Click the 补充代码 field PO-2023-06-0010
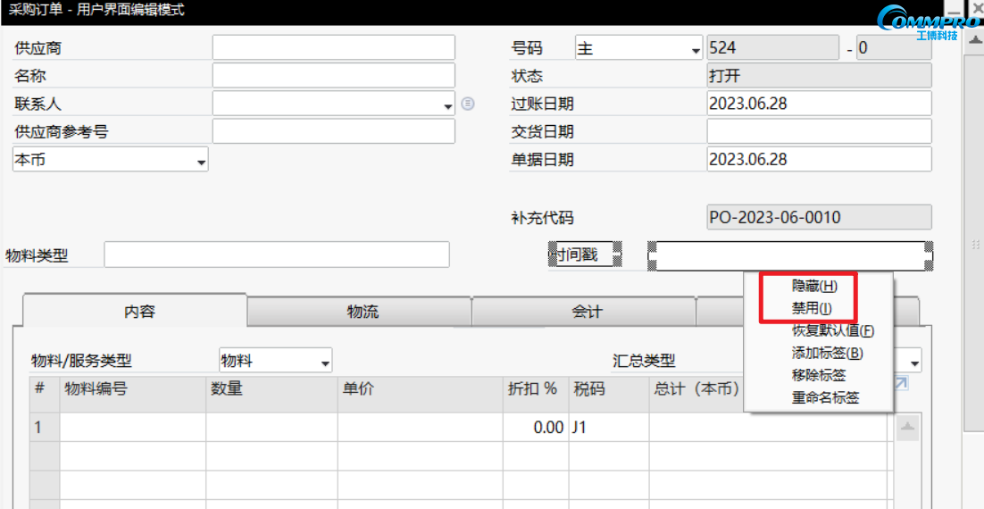The width and height of the screenshot is (984, 509). [x=819, y=217]
